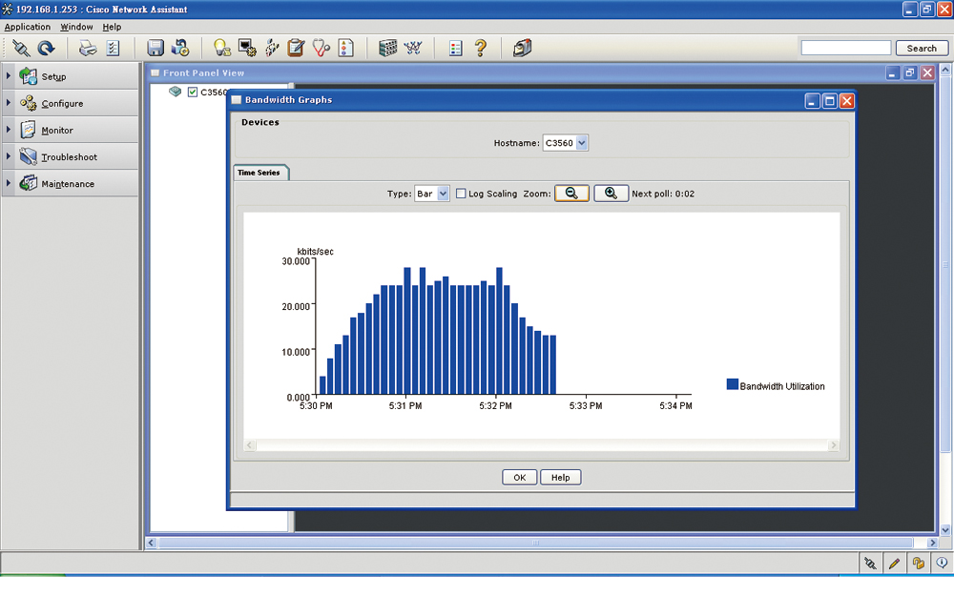Toggle the C3560 device checkbox in Front Panel View

click(193, 92)
